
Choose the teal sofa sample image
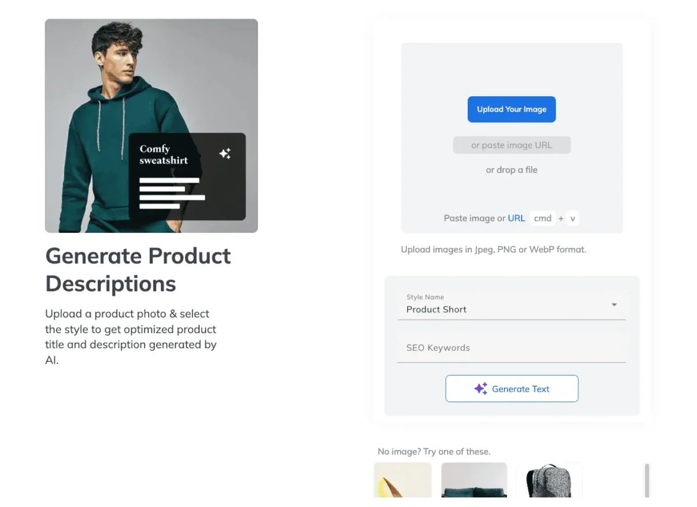pos(474,480)
